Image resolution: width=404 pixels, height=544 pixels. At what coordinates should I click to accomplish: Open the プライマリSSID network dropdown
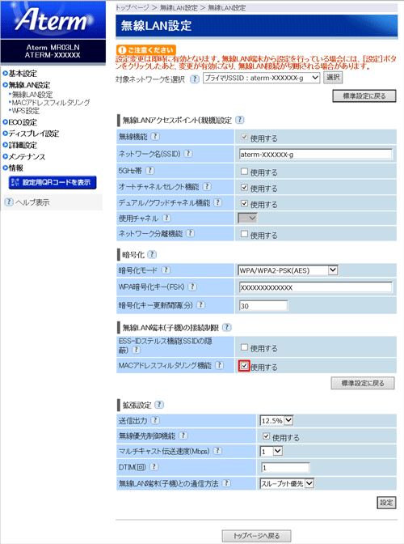[261, 78]
